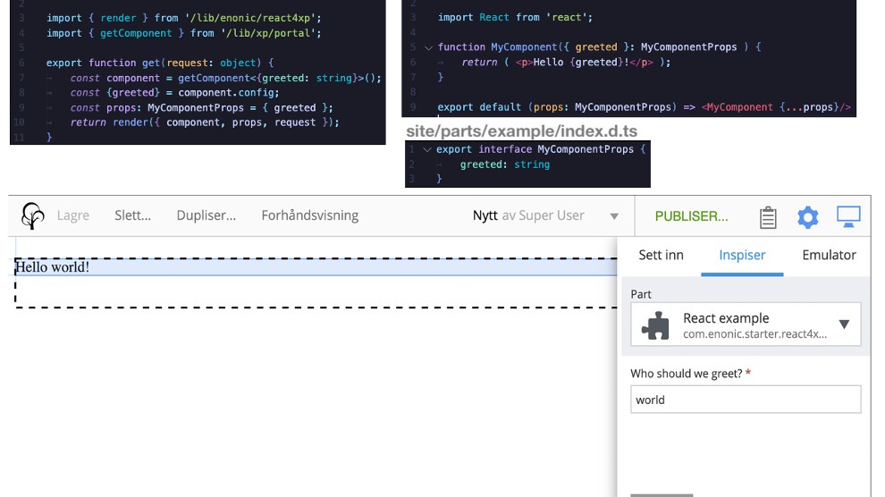The image size is (885, 497).
Task: Collapse the export interface MyComponentProps fold chevron
Action: 427,149
